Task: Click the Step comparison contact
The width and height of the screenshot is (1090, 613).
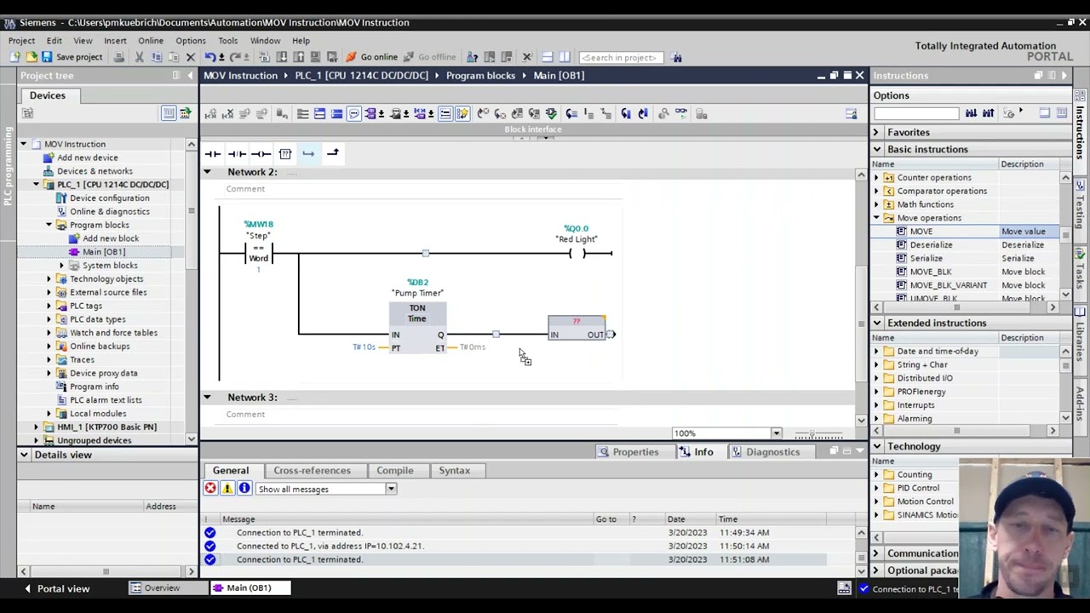Action: [259, 254]
